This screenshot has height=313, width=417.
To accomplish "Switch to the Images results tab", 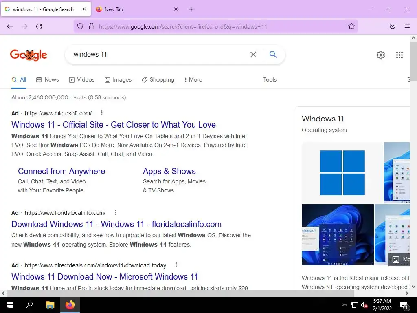I will coord(118,79).
